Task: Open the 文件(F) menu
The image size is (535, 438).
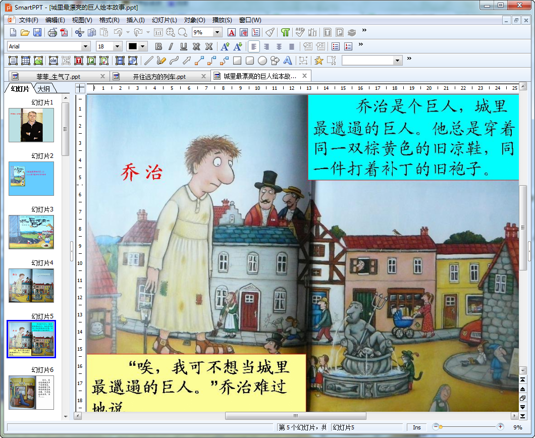Action: point(28,20)
